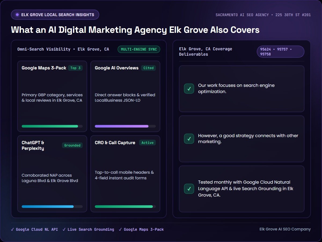The height and width of the screenshot is (242, 322).
Task: Click footer Google Cloud NL API item
Action: click(34, 229)
